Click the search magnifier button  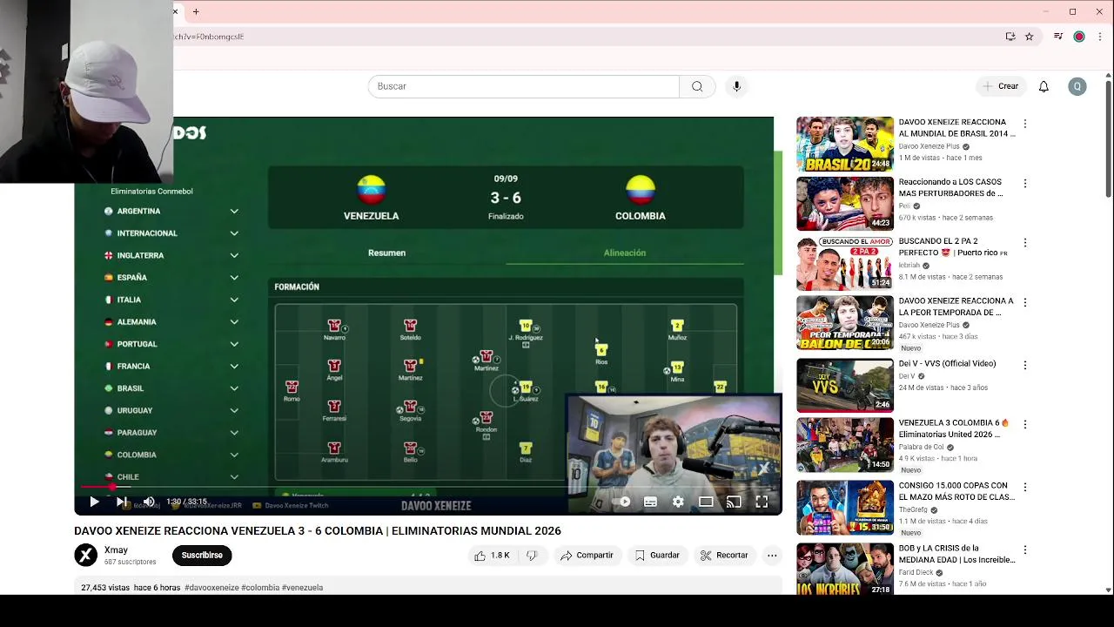click(x=697, y=86)
